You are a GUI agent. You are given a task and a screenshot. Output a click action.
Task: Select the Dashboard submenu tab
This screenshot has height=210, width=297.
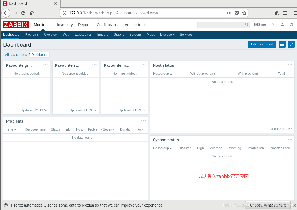11,35
